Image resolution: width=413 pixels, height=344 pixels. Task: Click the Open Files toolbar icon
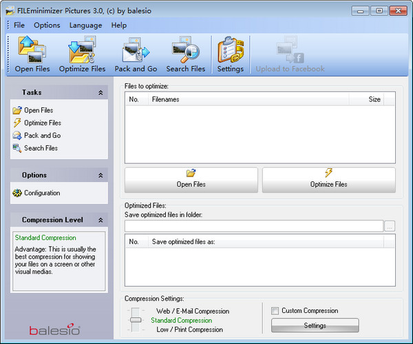[32, 54]
